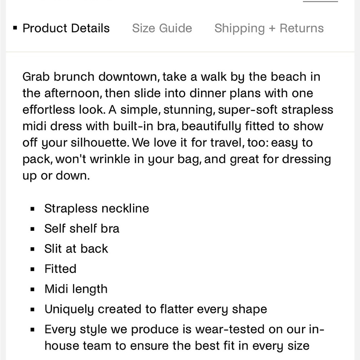Click the Slit at back list item
360x360 pixels.
[x=76, y=249]
